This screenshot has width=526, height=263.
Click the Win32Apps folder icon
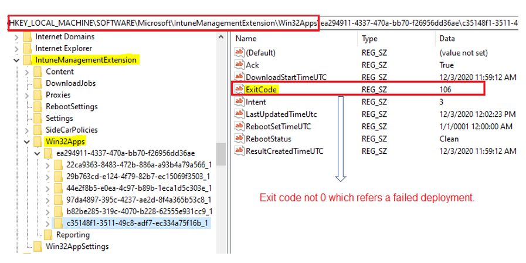38,141
